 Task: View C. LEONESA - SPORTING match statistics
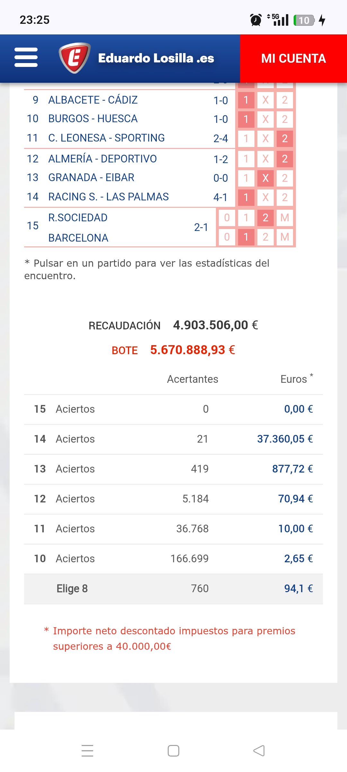click(106, 138)
